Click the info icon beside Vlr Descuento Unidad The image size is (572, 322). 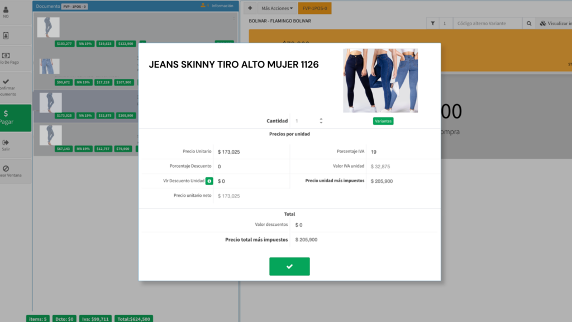tap(209, 181)
